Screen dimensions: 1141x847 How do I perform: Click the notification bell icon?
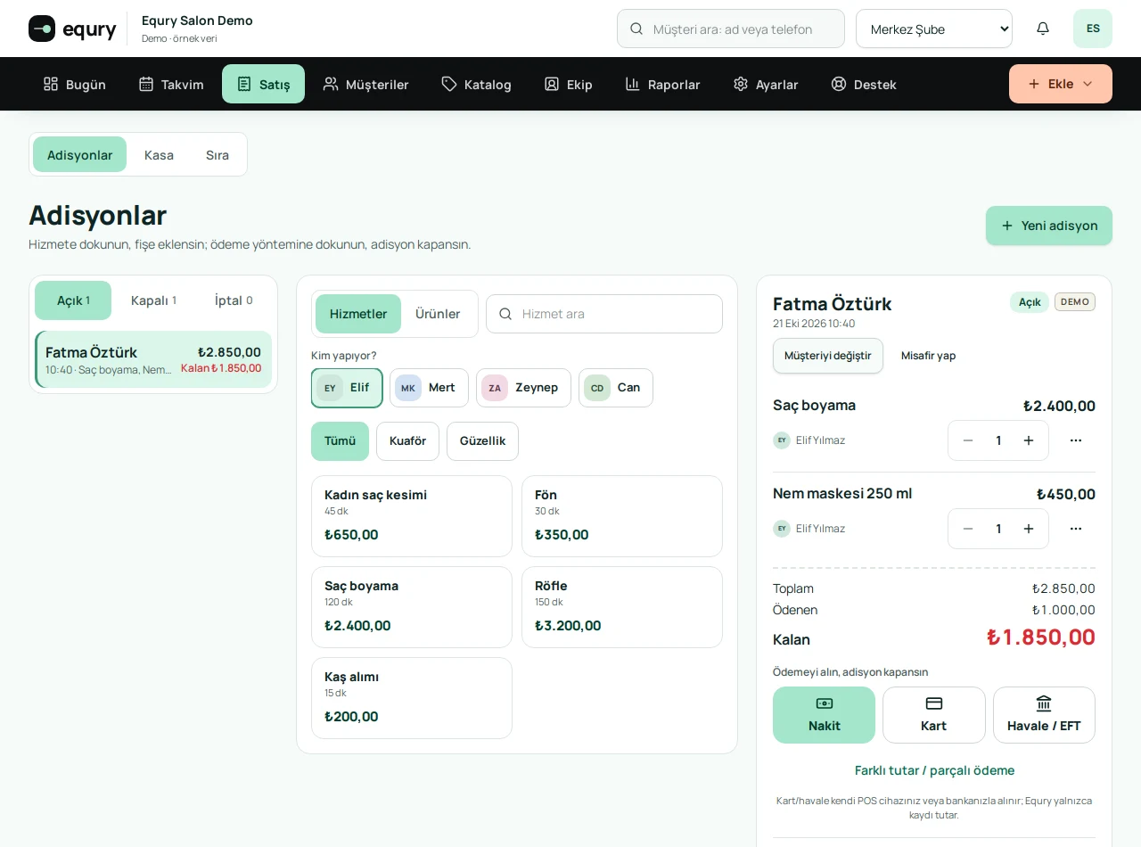tap(1043, 29)
